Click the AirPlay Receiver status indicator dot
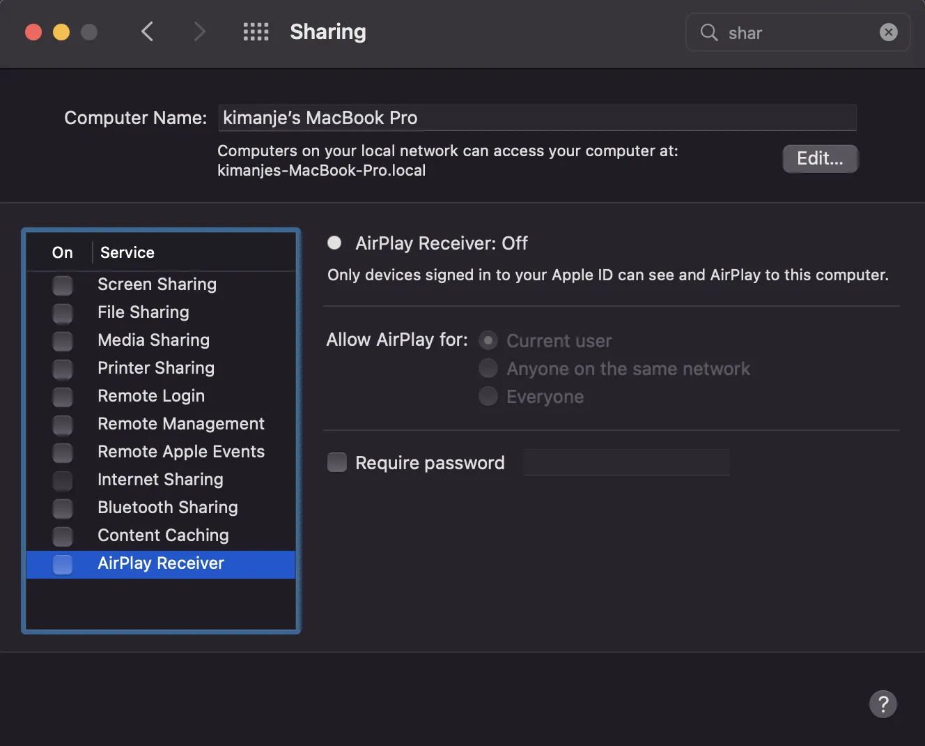Image resolution: width=925 pixels, height=746 pixels. coord(334,243)
